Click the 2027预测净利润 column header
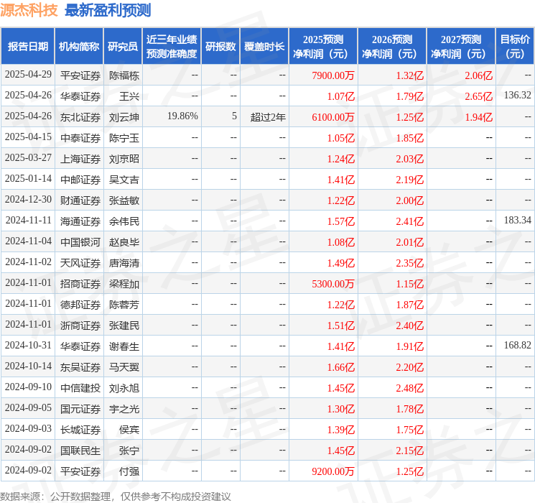This screenshot has height=503, width=535. pos(461,47)
